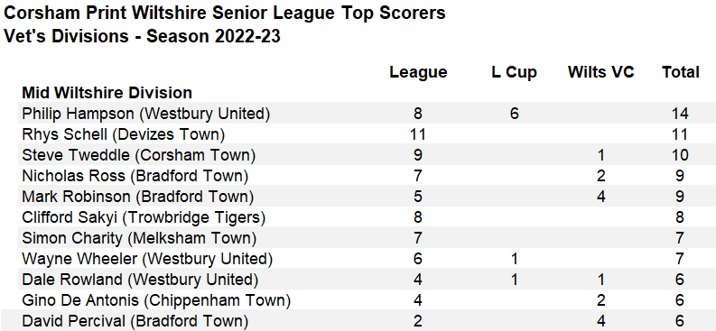Click Philip Hampson's L Cup value 6
The width and height of the screenshot is (716, 331).
[514, 114]
